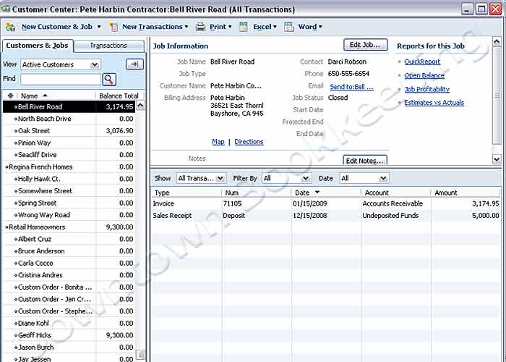Select the Cristina Andres entry
This screenshot has width=506, height=362.
(x=69, y=274)
